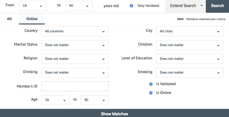Image resolution: width=229 pixels, height=117 pixels.
Task: Open the top maximum age 90 dropdown
Action: 79,6
